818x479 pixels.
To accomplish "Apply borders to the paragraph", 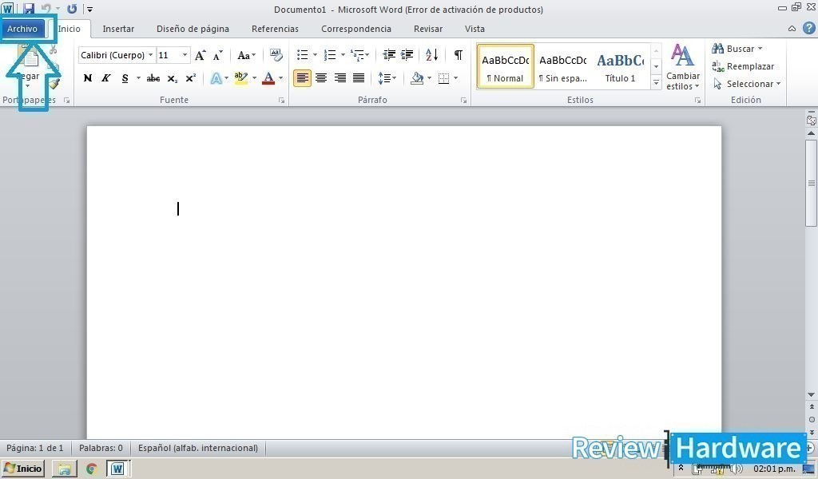I will [x=443, y=78].
